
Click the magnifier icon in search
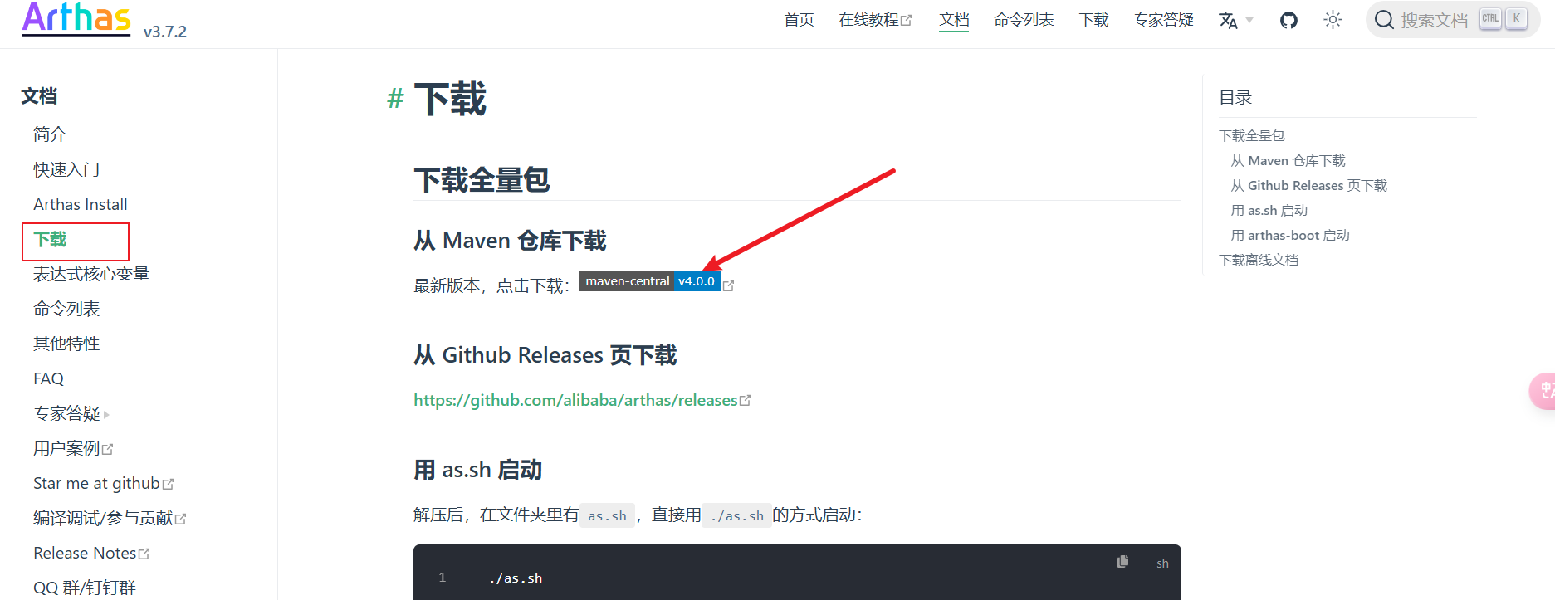click(1383, 20)
